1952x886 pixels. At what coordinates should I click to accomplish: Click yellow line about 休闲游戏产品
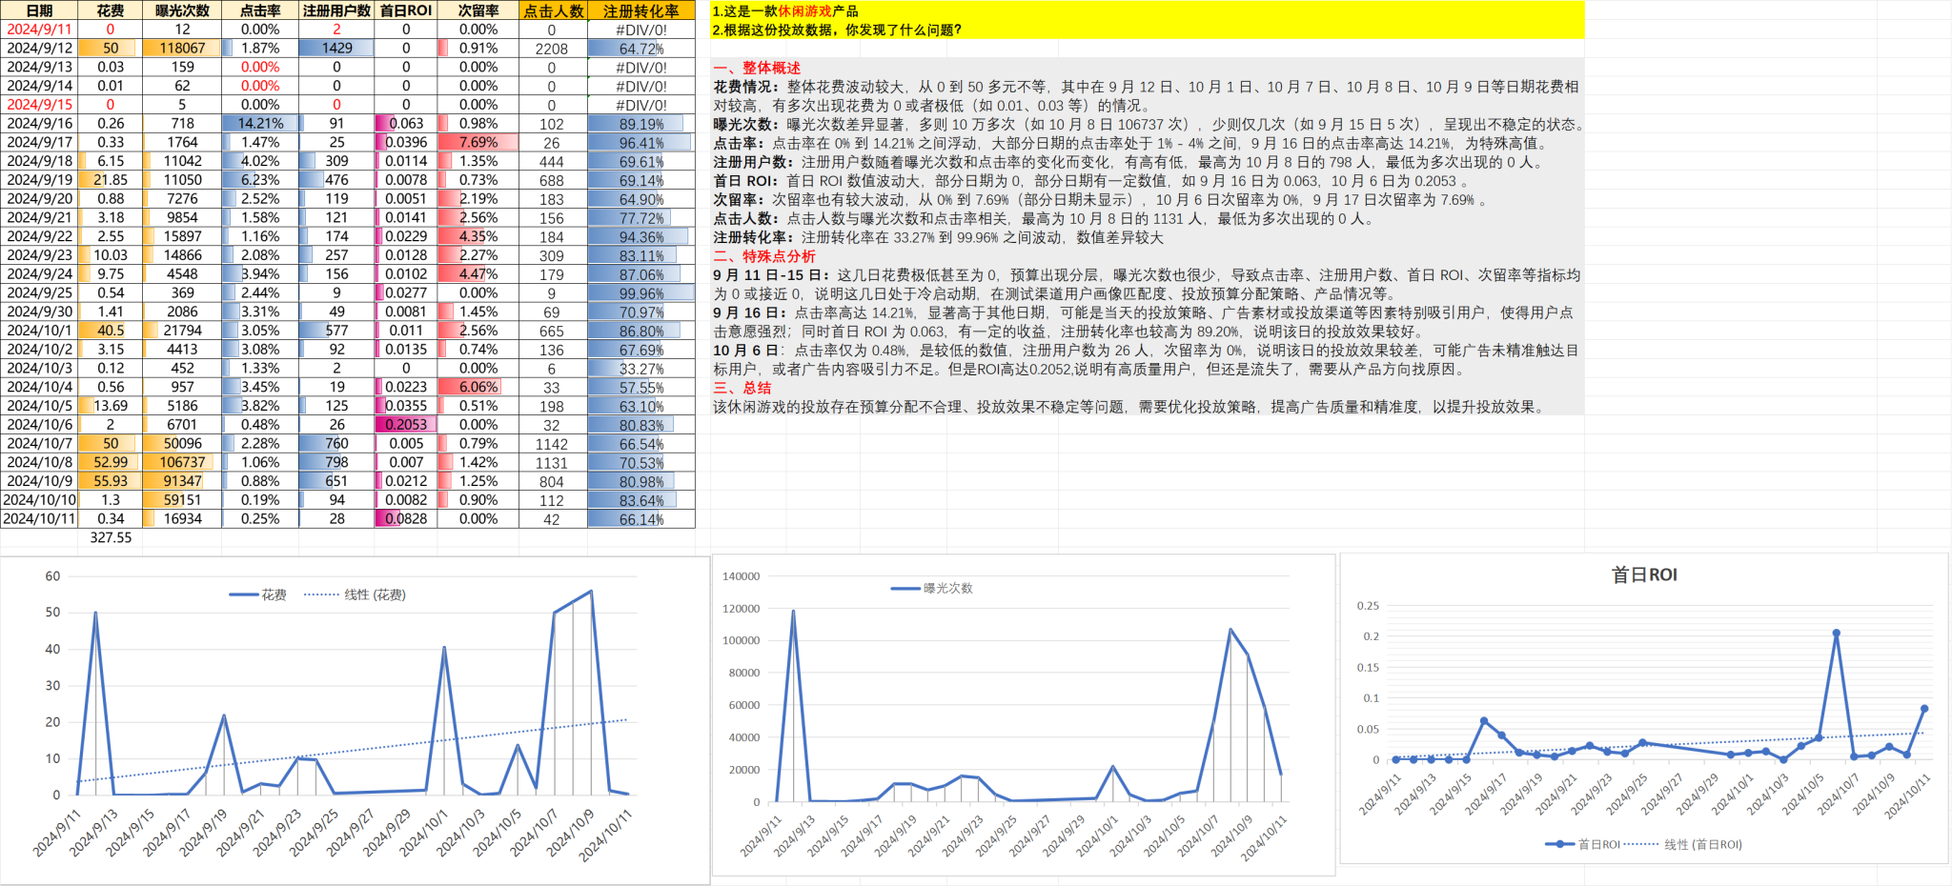tap(785, 11)
